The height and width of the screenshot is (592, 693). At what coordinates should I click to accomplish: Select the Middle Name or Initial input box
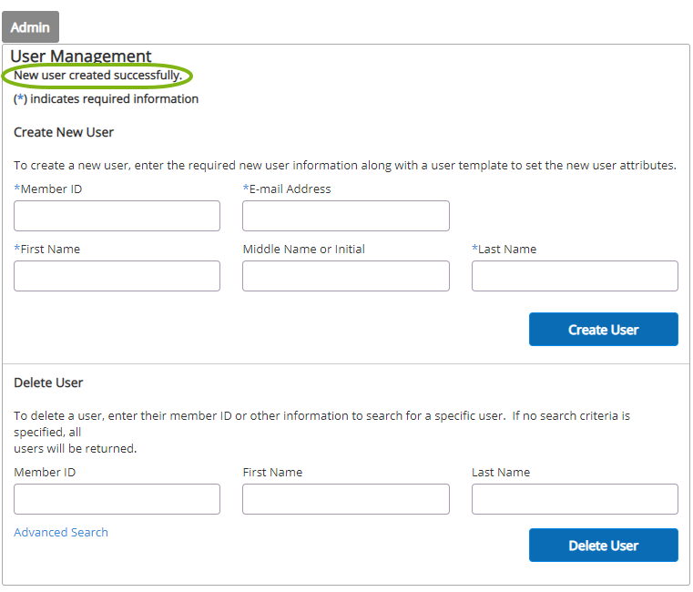tap(345, 276)
